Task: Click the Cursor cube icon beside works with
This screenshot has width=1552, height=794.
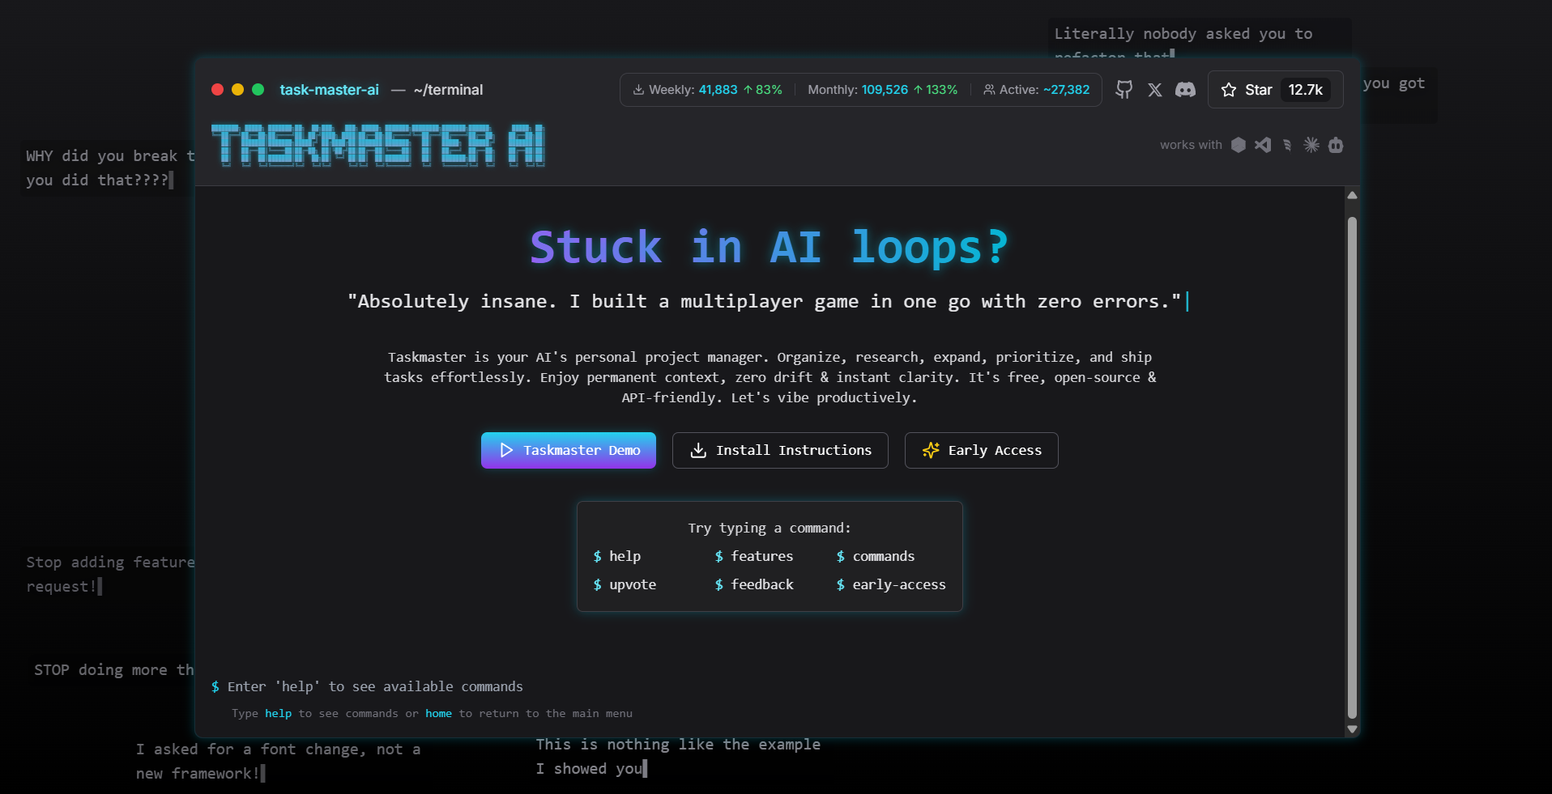Action: 1239,145
